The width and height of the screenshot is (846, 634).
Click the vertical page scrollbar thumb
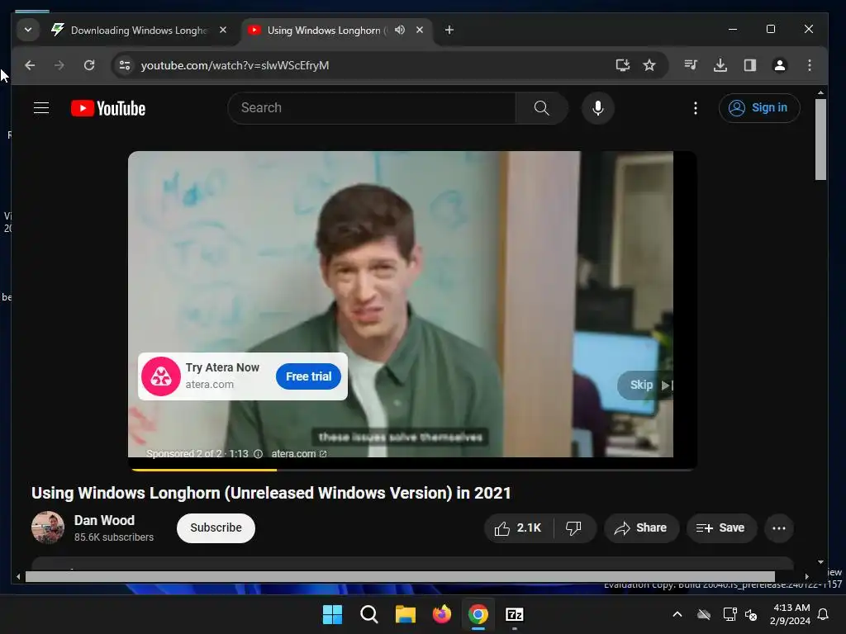pyautogui.click(x=820, y=139)
